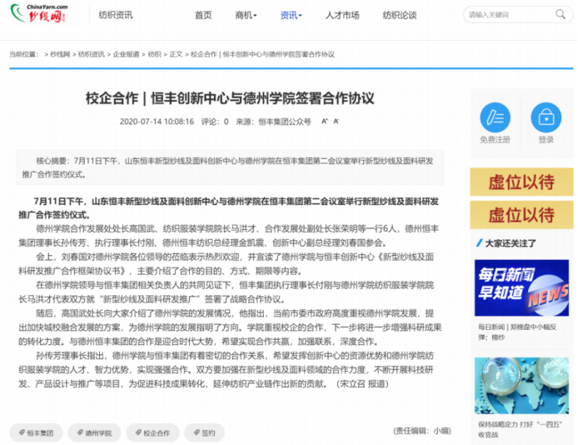Click the 校企合作 tag
This screenshot has height=445, width=578.
tap(152, 433)
